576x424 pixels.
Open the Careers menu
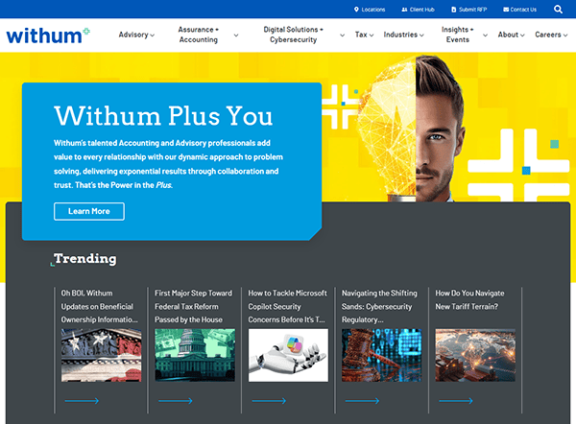548,35
